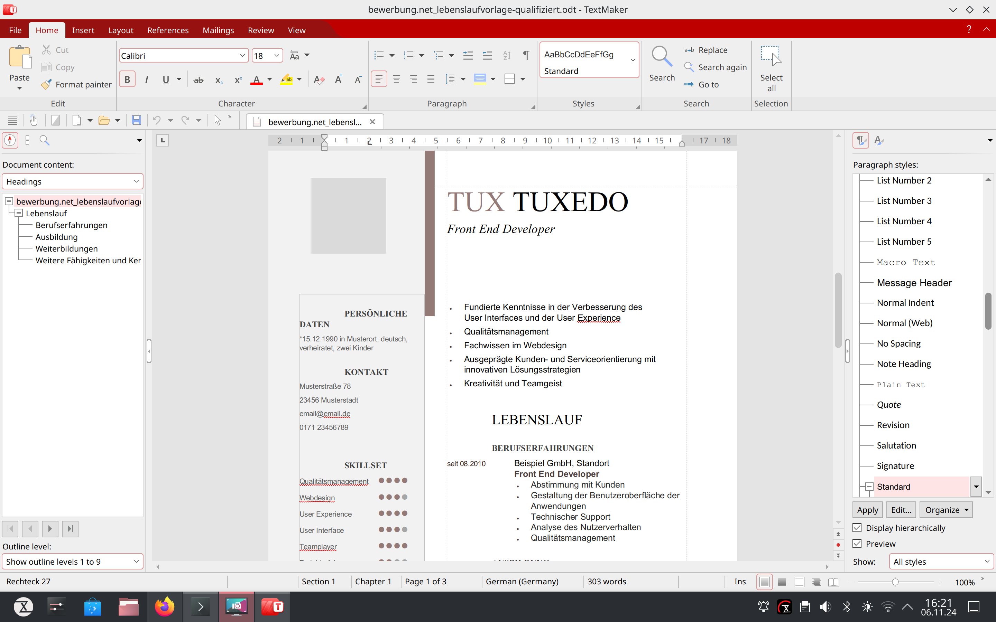The image size is (996, 622).
Task: Uncheck the Preview checkbox
Action: (857, 544)
